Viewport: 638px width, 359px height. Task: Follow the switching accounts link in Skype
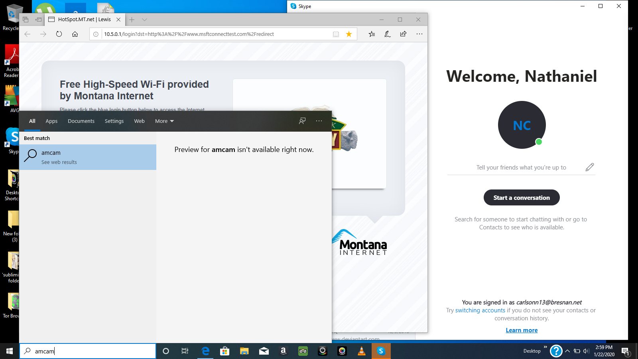(480, 310)
